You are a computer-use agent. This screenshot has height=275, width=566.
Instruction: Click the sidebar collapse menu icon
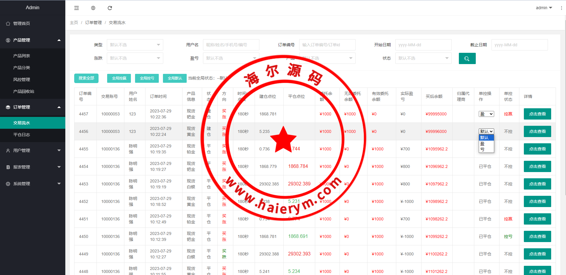point(77,8)
